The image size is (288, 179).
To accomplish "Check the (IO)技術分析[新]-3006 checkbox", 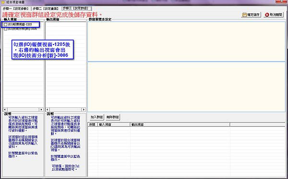I will pos(6,29).
